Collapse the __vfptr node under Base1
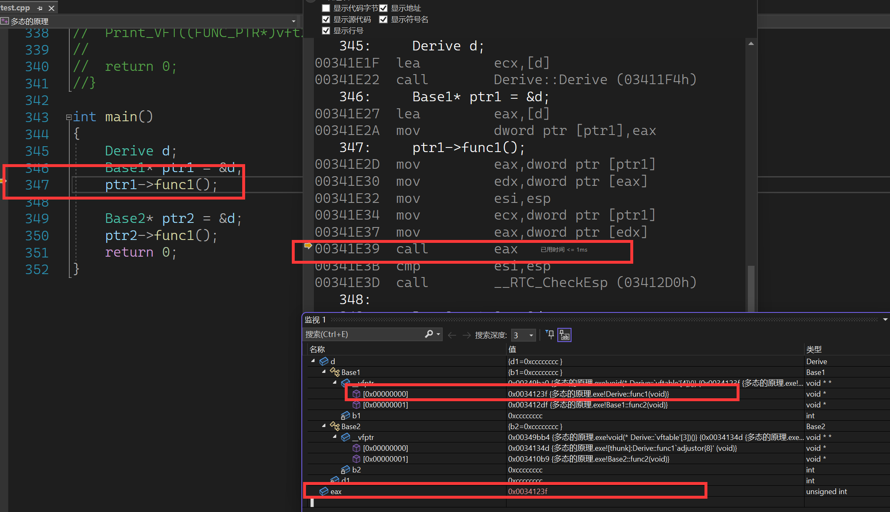The width and height of the screenshot is (890, 512). 335,382
